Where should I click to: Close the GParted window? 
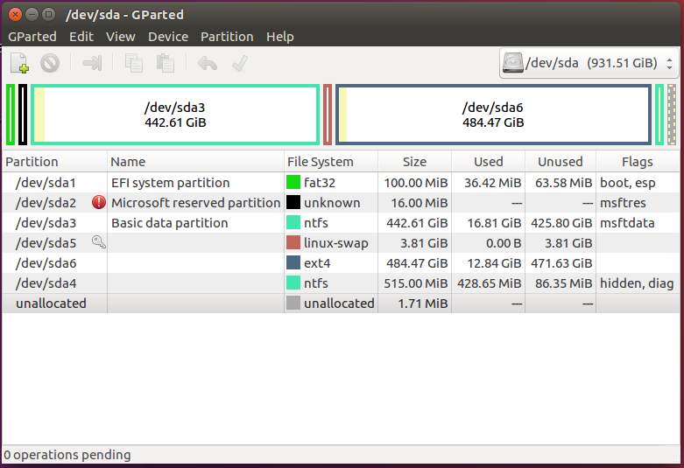click(15, 14)
